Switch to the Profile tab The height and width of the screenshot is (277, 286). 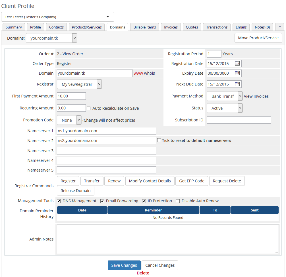click(x=35, y=27)
